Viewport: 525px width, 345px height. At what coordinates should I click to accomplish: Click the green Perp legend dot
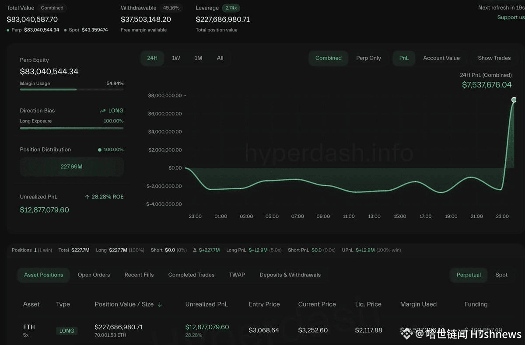coord(8,30)
